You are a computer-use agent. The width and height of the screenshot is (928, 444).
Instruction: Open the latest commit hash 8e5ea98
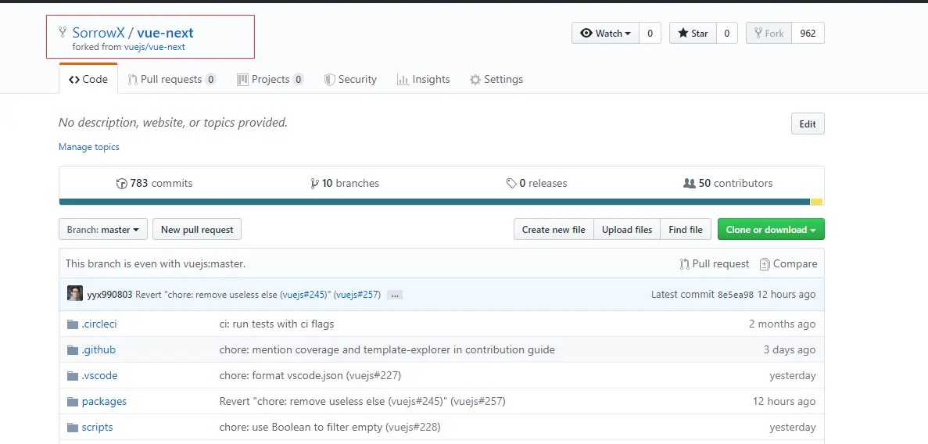(736, 294)
